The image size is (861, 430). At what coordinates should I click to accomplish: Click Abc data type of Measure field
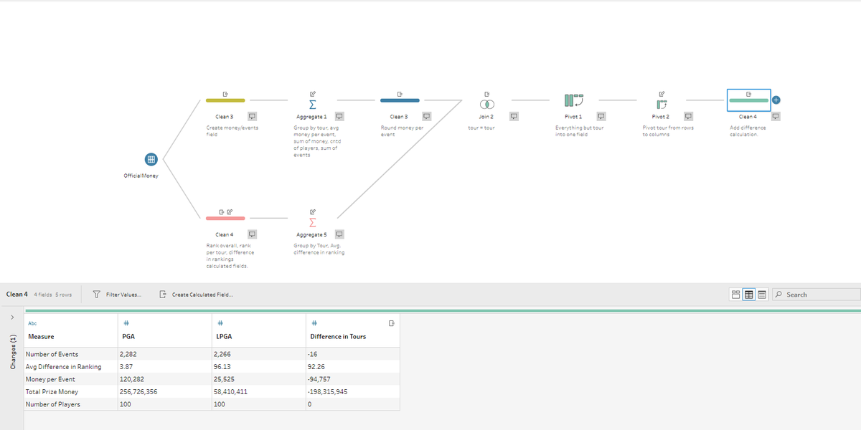click(x=31, y=323)
